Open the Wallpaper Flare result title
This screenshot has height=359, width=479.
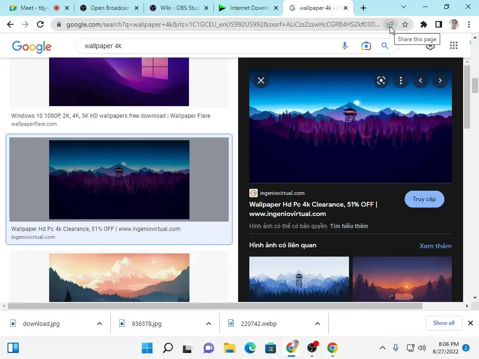110,116
